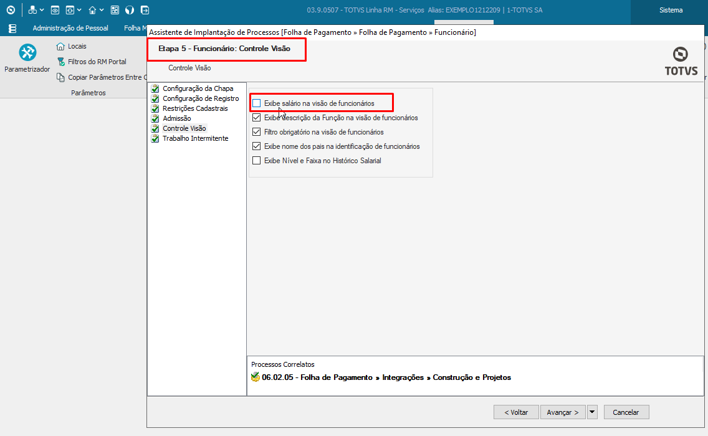The height and width of the screenshot is (436, 708).
Task: Click the Parametrizador label
Action: coord(27,69)
